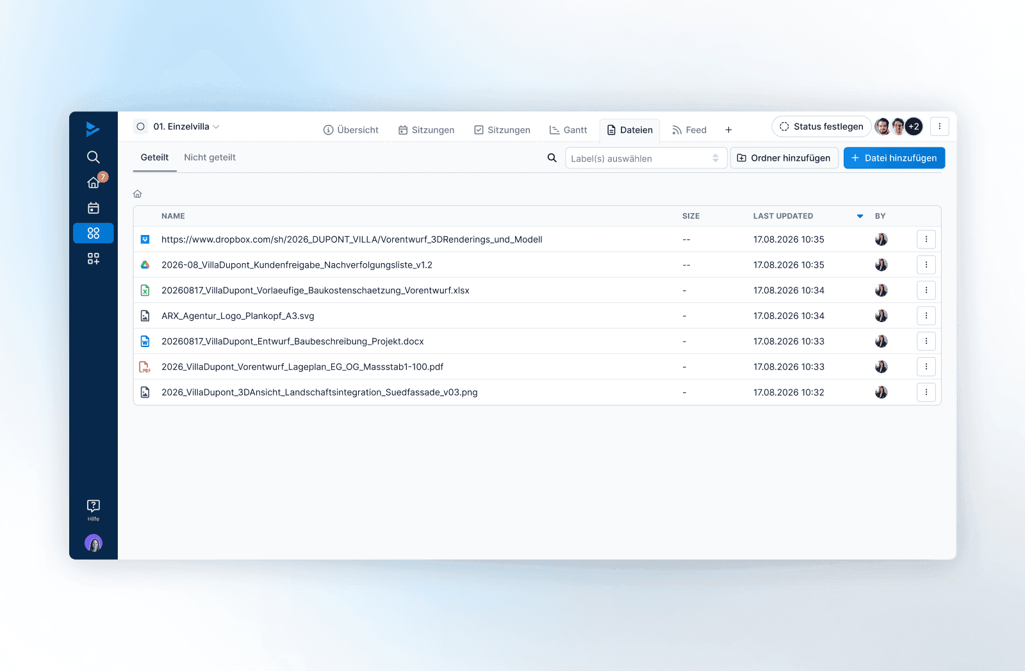Open the sidebar search icon
Image resolution: width=1025 pixels, height=671 pixels.
pos(93,157)
